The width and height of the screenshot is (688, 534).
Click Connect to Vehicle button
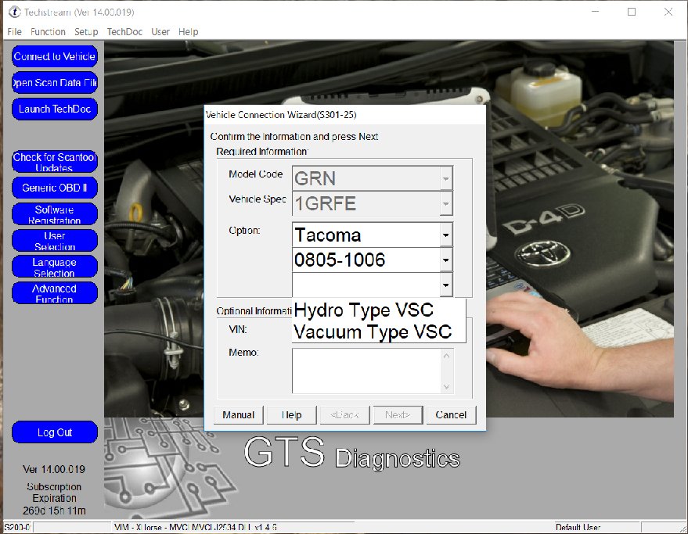(55, 56)
